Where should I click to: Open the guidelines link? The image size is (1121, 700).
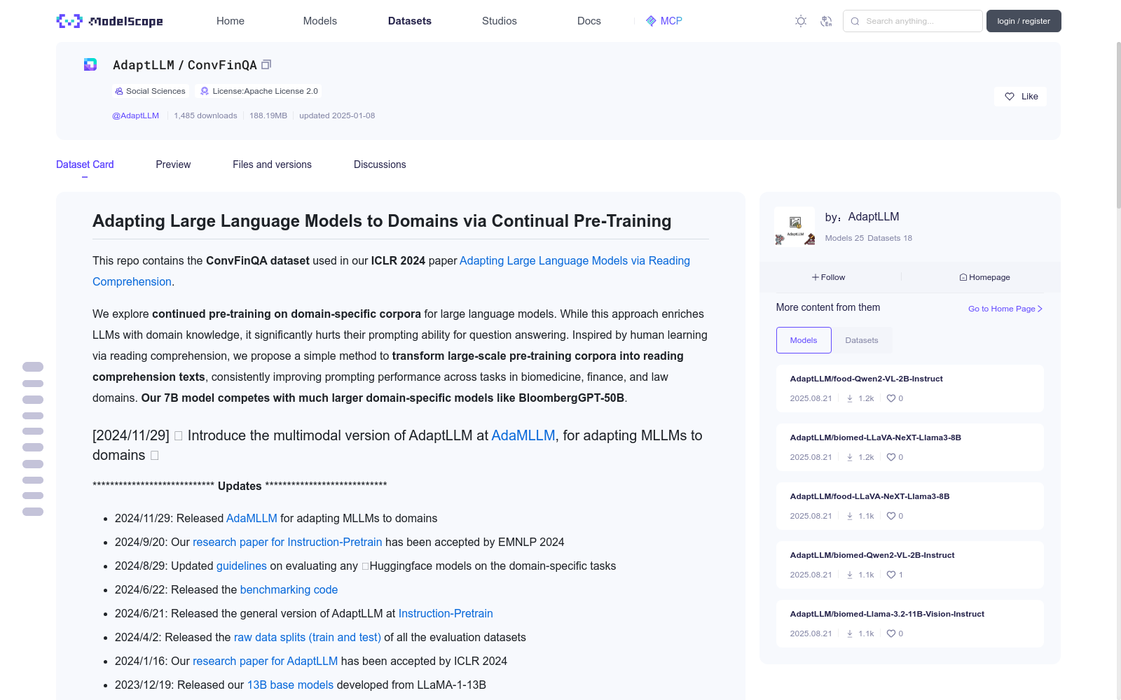point(242,566)
